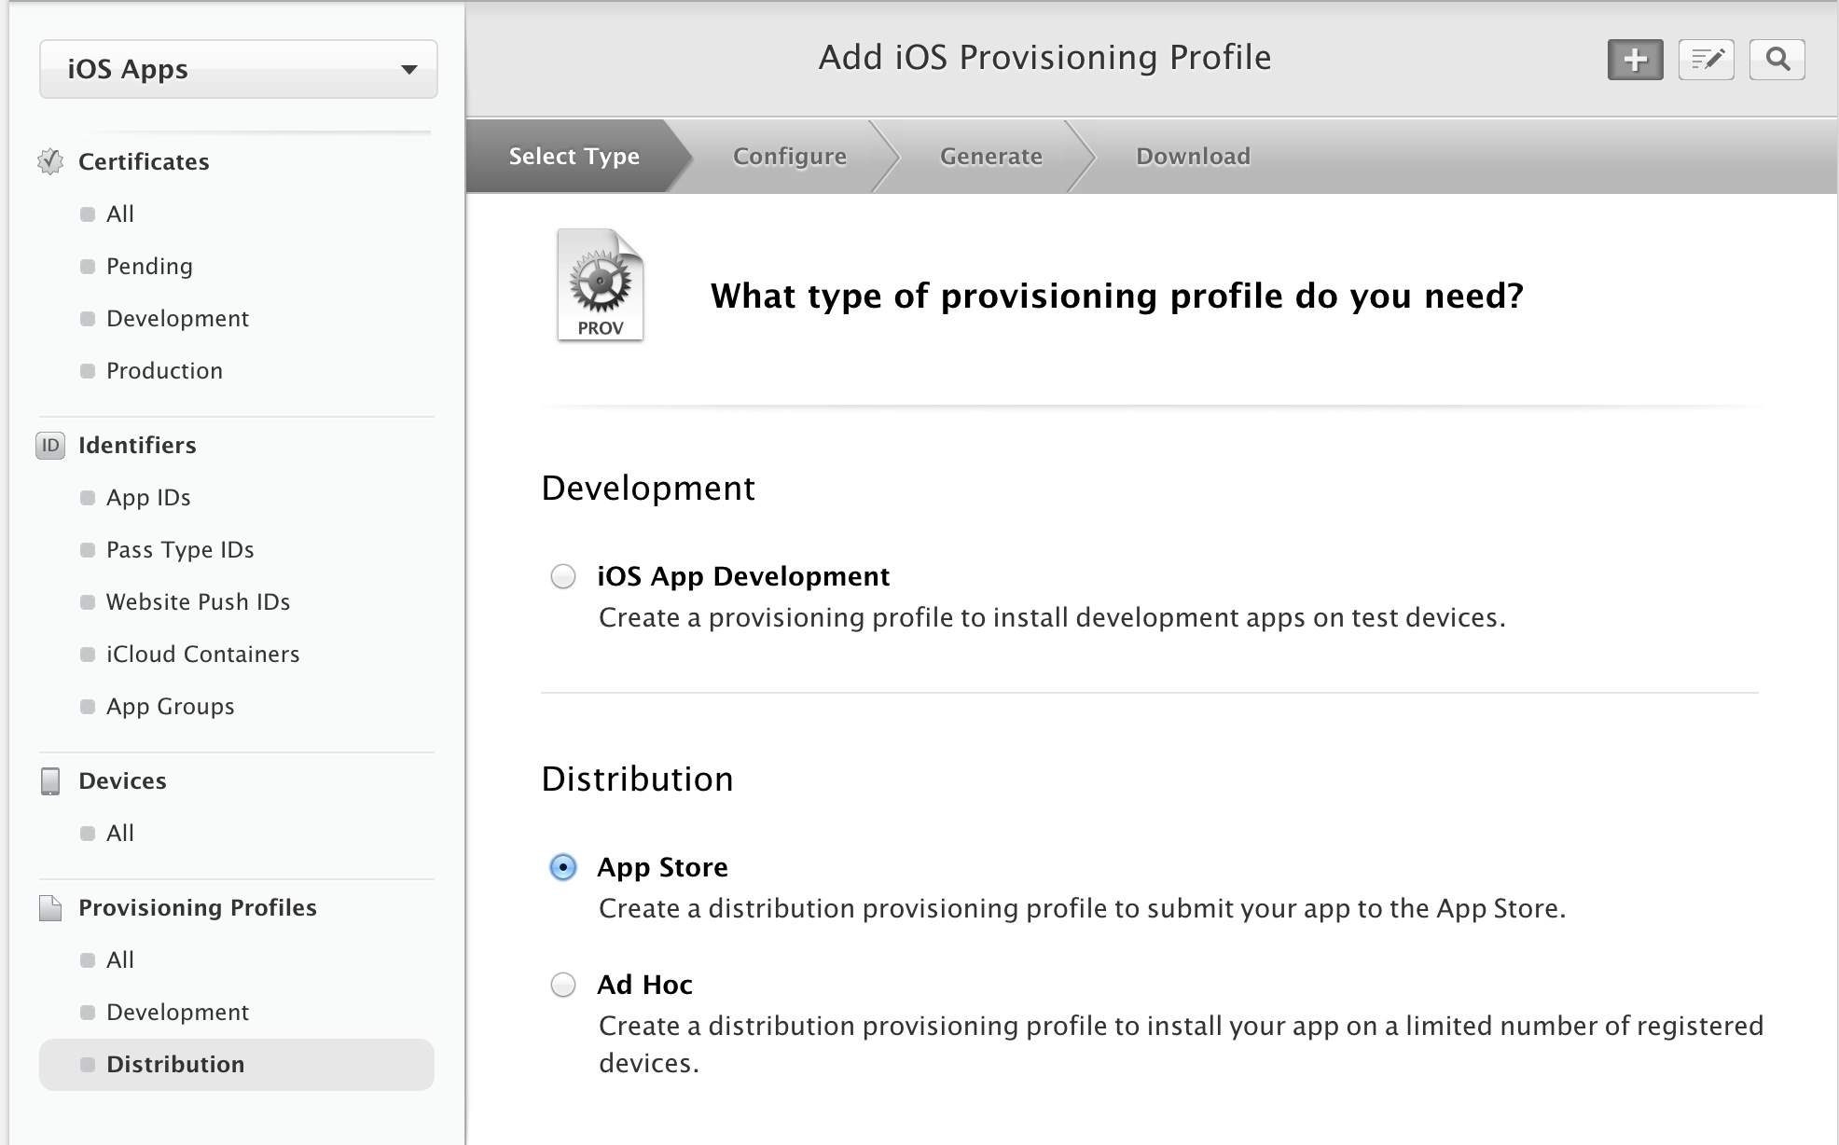Open All under Provisioning Profiles
1839x1145 pixels.
pos(120,960)
